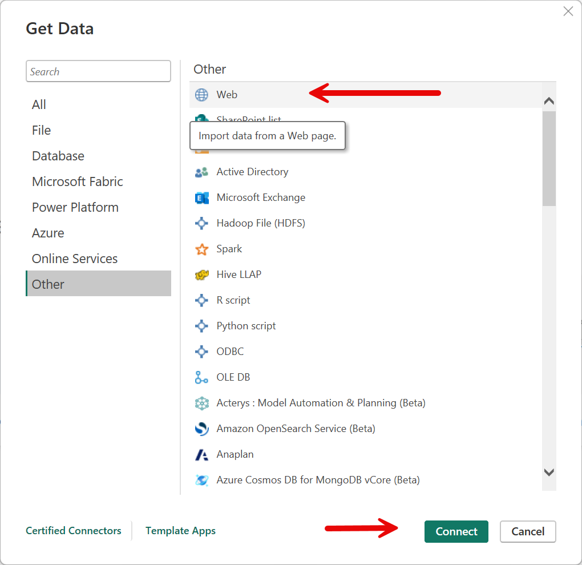Open the Database category
This screenshot has width=582, height=565.
click(x=98, y=156)
